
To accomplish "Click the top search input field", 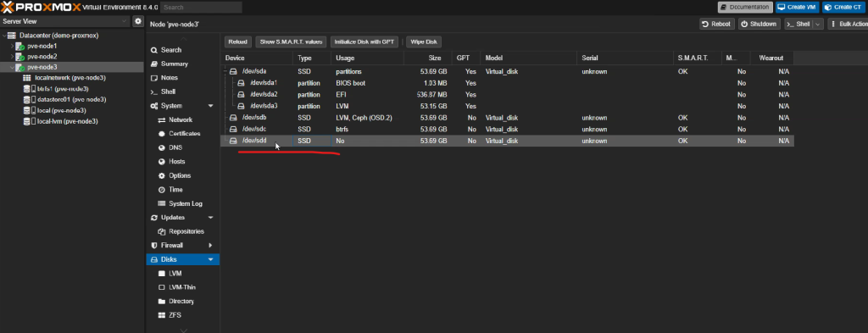I will click(202, 8).
